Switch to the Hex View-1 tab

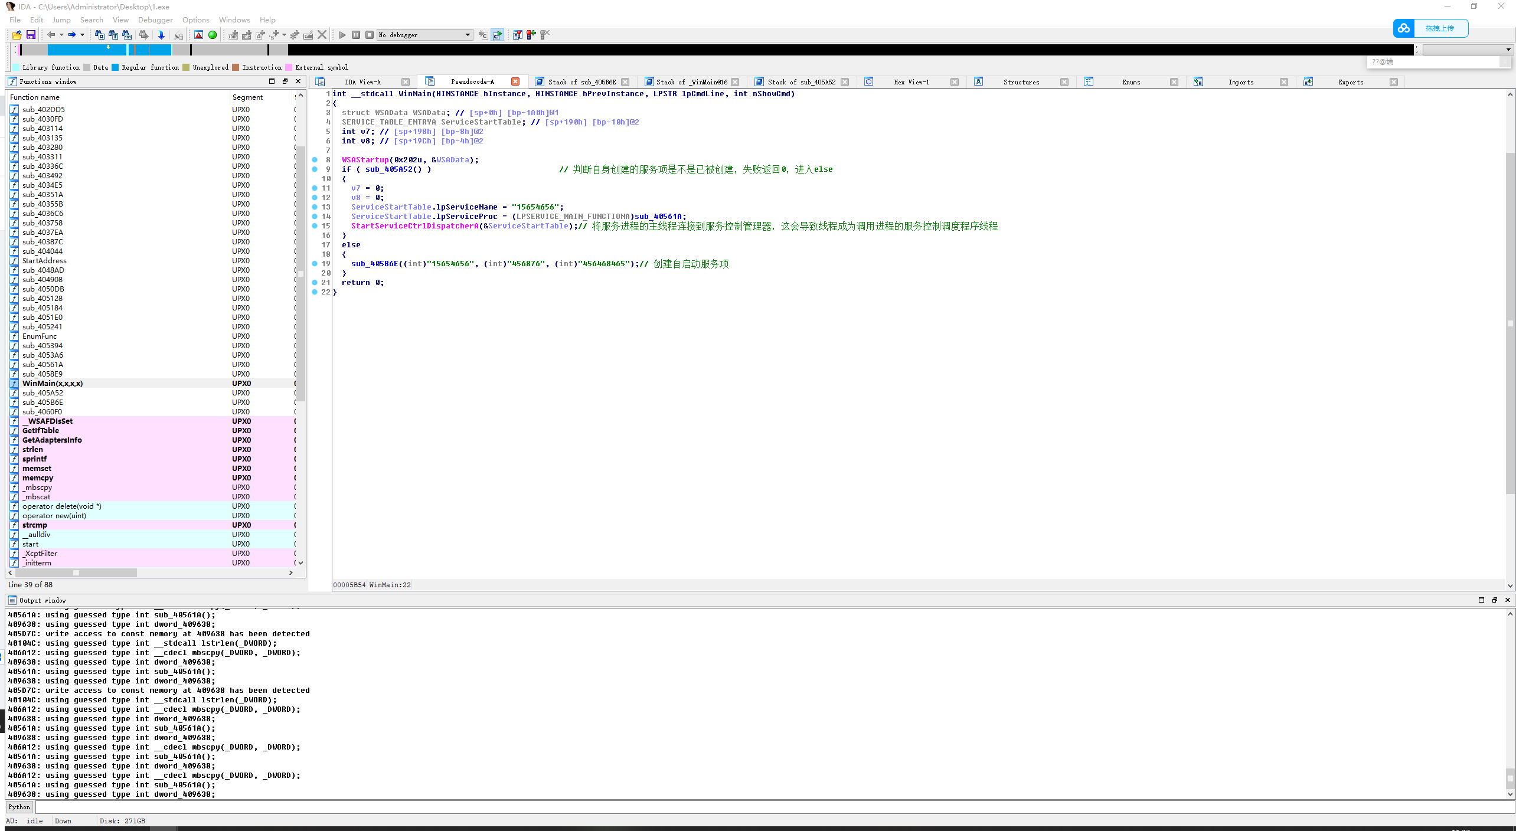(x=911, y=82)
